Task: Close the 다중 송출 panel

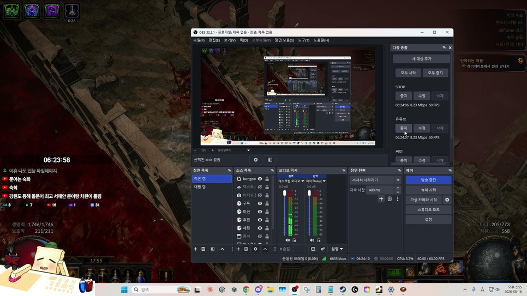Action: (450, 48)
